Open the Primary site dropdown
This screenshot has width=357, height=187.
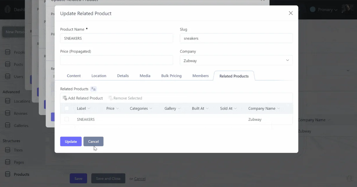click(324, 10)
